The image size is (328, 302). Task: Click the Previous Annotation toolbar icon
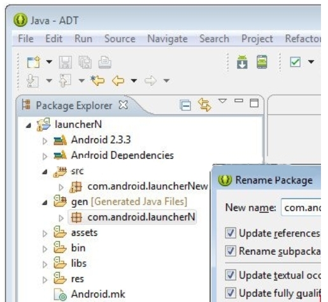pyautogui.click(x=65, y=81)
